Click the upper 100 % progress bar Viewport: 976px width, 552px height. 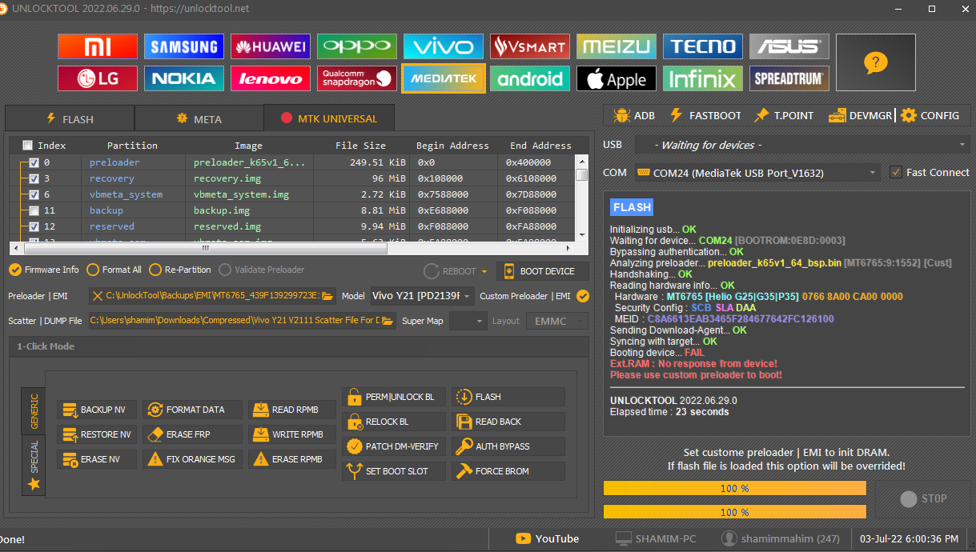[734, 488]
